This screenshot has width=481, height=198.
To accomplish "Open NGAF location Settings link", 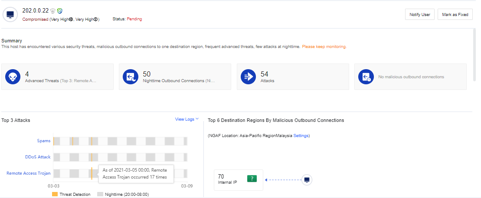I will [301, 136].
